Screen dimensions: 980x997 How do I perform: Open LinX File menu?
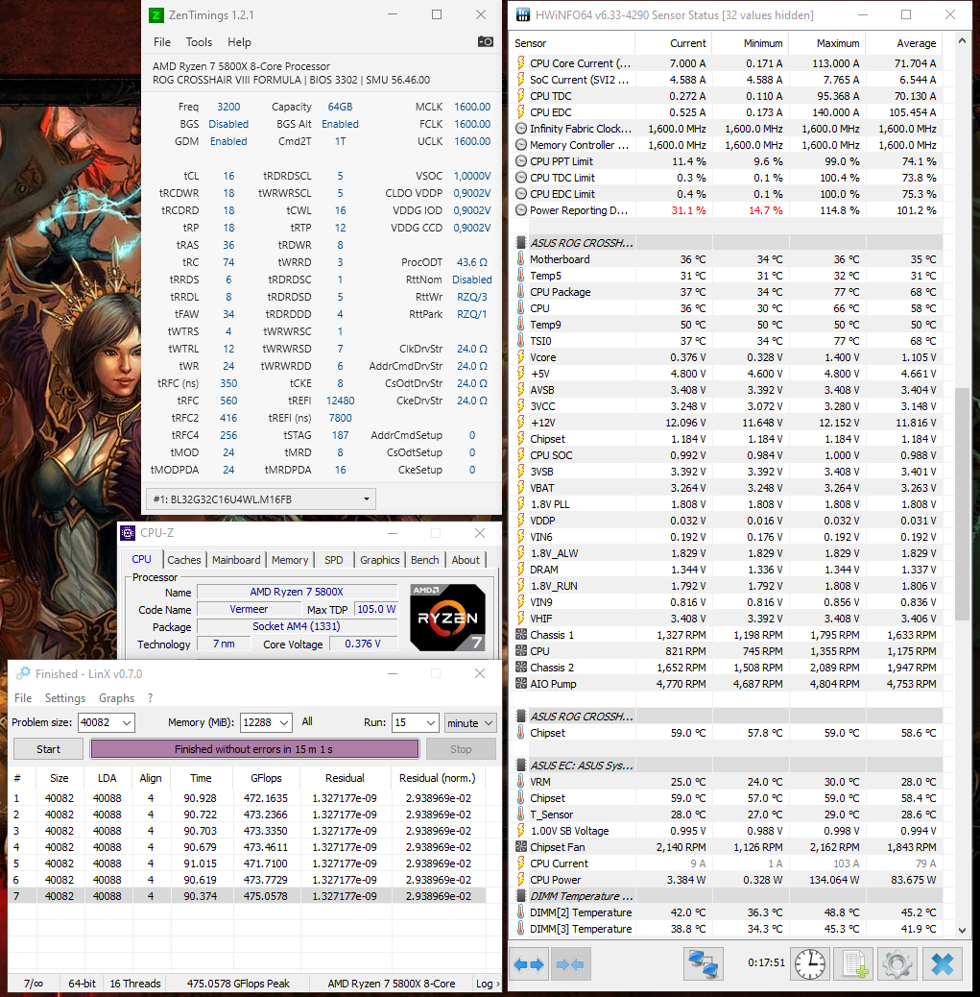(x=23, y=698)
